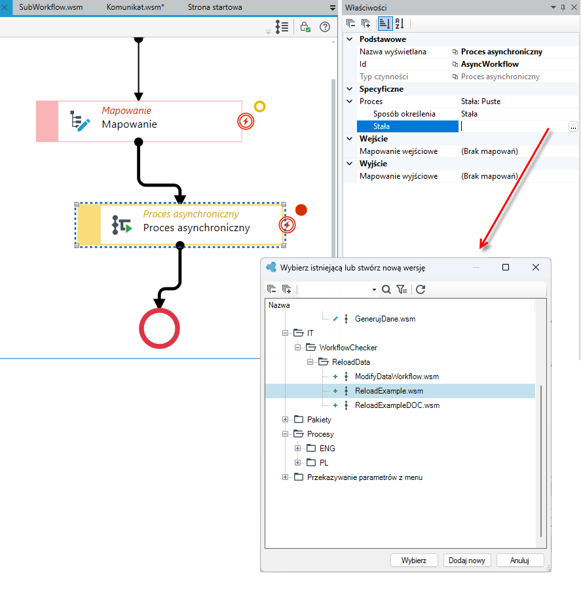Click the padlock check-in icon in editor toolbar
This screenshot has width=581, height=590.
point(305,27)
